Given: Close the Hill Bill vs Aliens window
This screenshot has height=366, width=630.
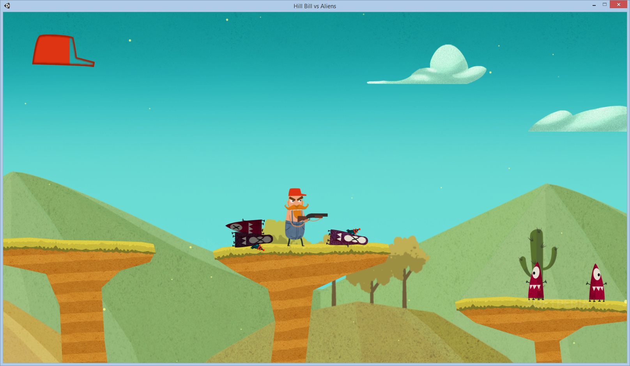Looking at the screenshot, I should point(619,5).
